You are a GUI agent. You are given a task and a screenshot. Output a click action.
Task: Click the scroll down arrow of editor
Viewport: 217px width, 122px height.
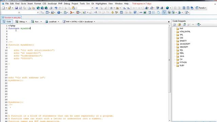pos(170,121)
